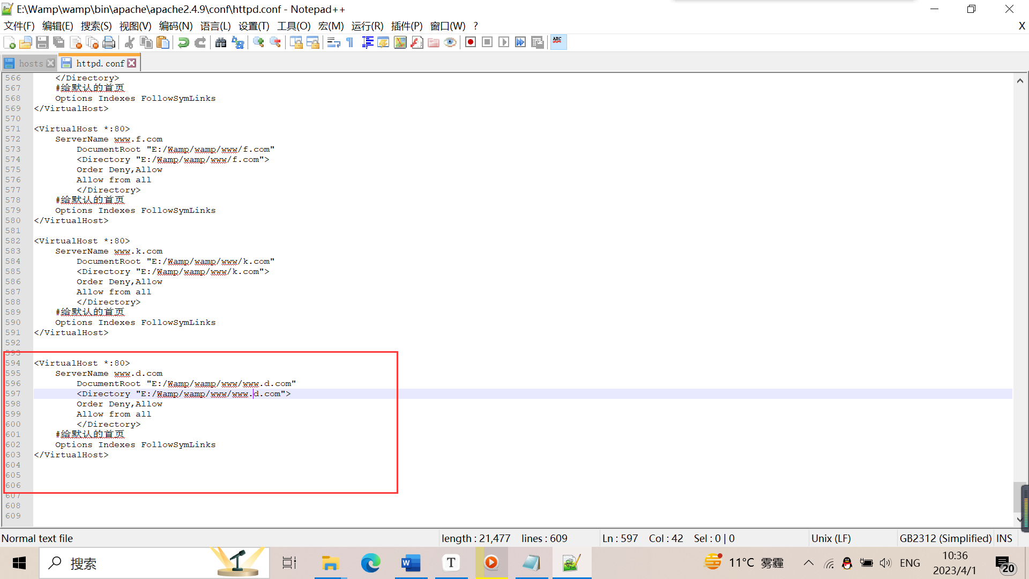Image resolution: width=1029 pixels, height=579 pixels.
Task: Open the Document Map panel
Action: coord(400,42)
